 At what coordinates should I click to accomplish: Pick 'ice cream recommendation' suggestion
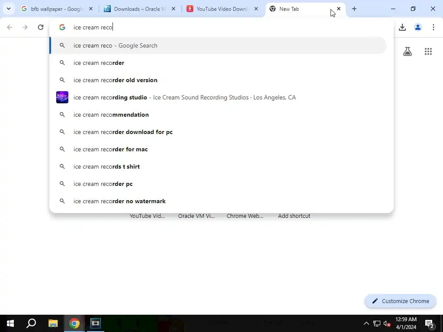click(x=218, y=115)
